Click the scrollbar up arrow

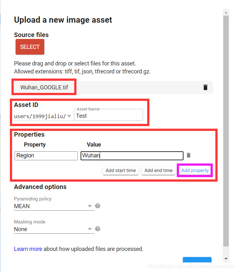pyautogui.click(x=226, y=12)
